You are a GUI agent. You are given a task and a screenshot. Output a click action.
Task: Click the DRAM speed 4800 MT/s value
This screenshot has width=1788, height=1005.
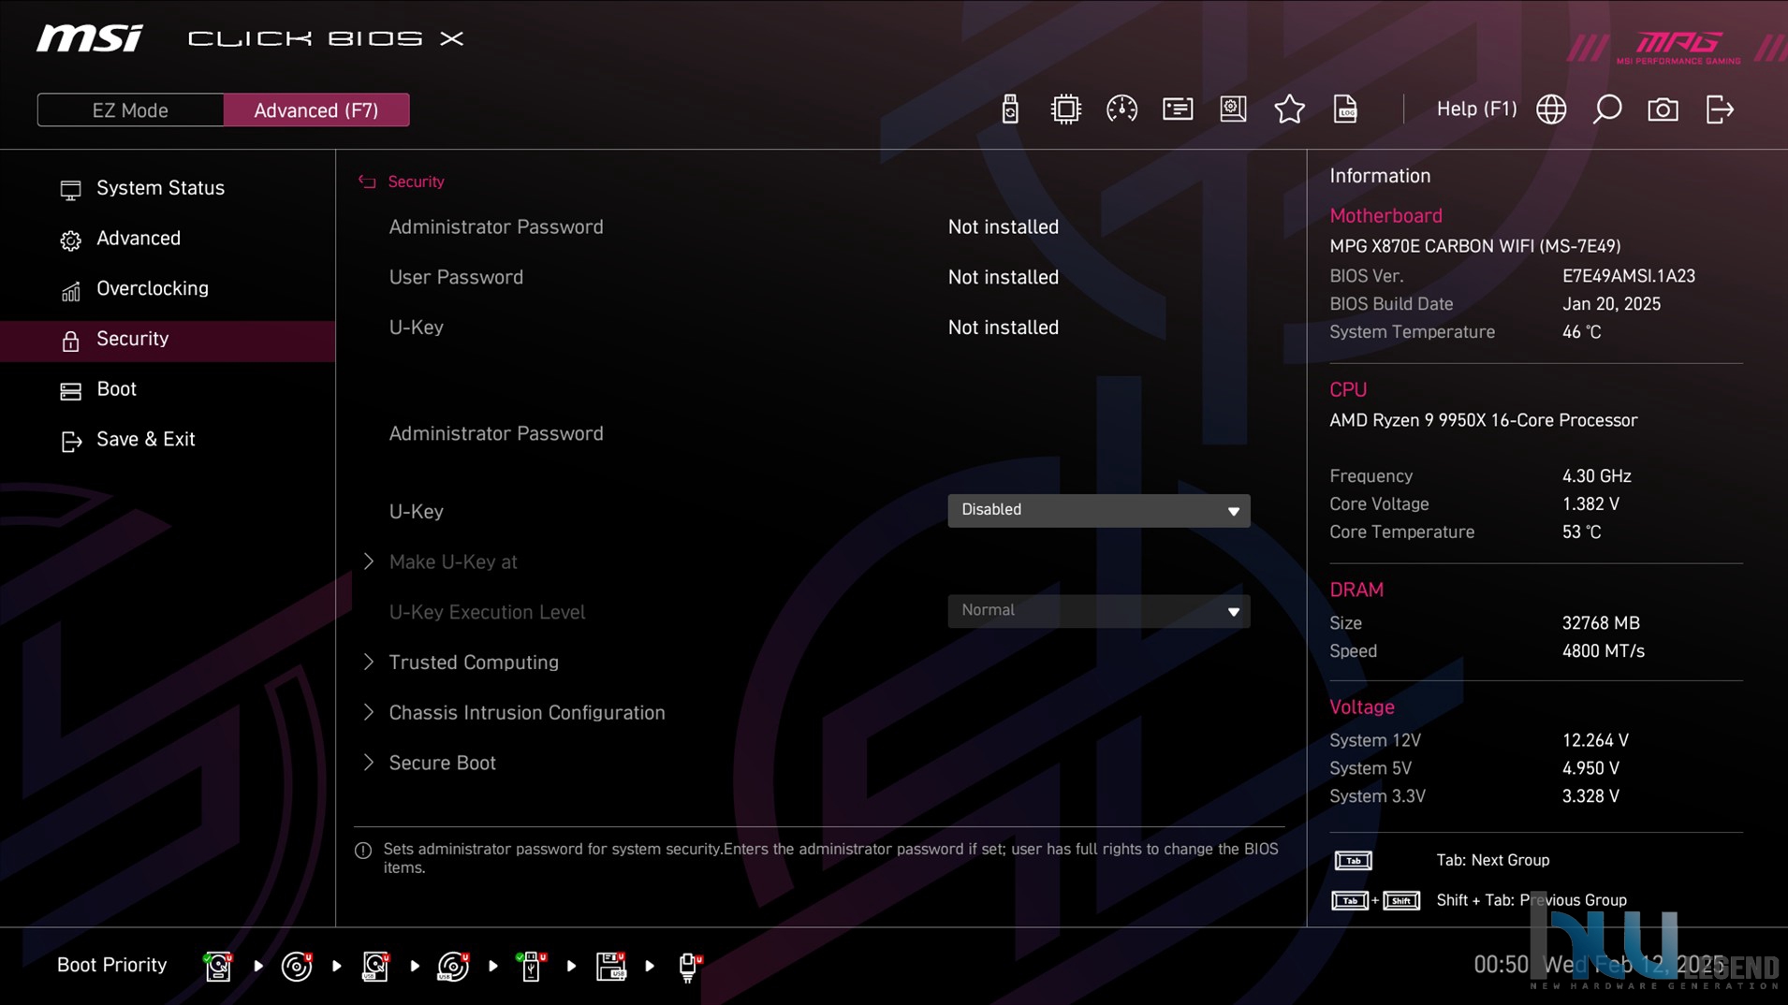point(1603,651)
